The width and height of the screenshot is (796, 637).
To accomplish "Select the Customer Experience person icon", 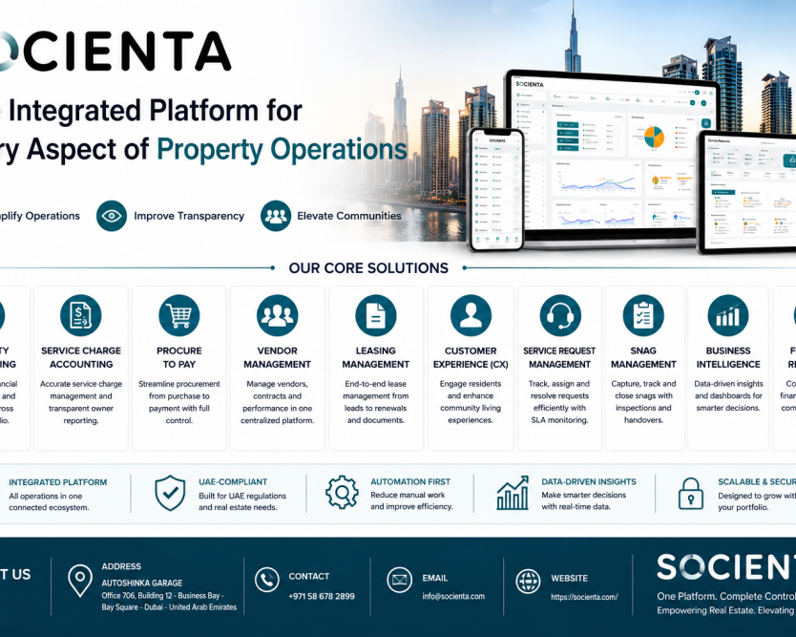I will pyautogui.click(x=471, y=315).
